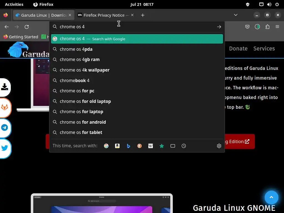This screenshot has width=284, height=213.
Task: Open the Extensions puzzle icon
Action: tap(267, 27)
